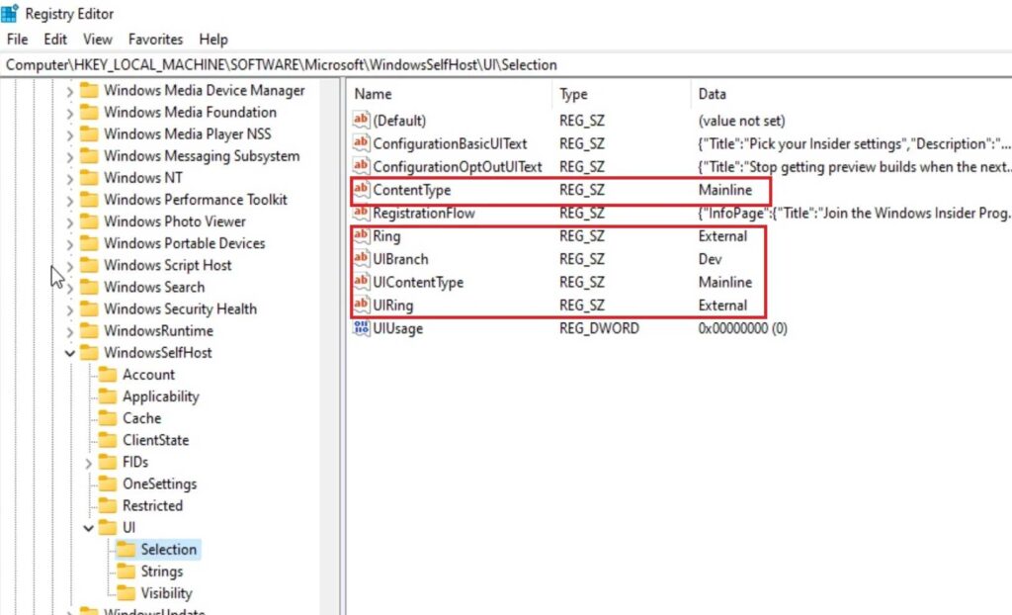Sort values by the Name column header
This screenshot has height=615, width=1012.
click(374, 95)
